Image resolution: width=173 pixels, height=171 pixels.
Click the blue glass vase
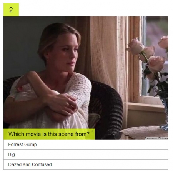point(164,113)
